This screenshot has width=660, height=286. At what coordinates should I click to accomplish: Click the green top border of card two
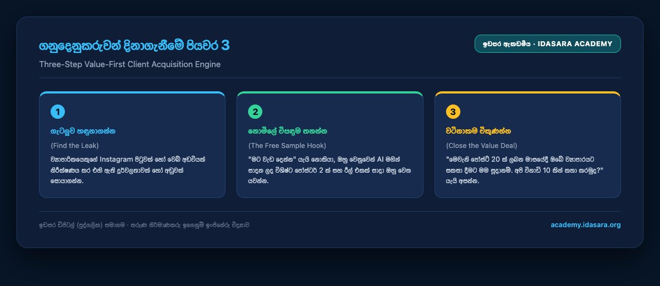[x=329, y=92]
